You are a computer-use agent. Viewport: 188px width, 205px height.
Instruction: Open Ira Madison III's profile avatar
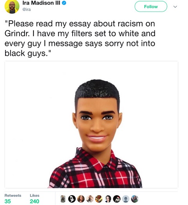[x=12, y=6]
